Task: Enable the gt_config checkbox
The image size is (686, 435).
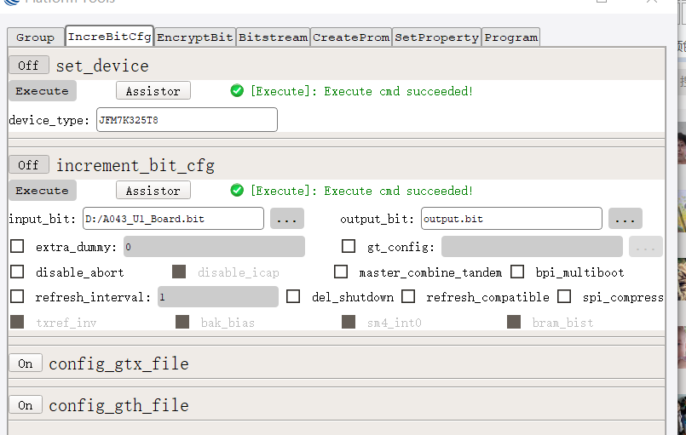Action: (349, 246)
